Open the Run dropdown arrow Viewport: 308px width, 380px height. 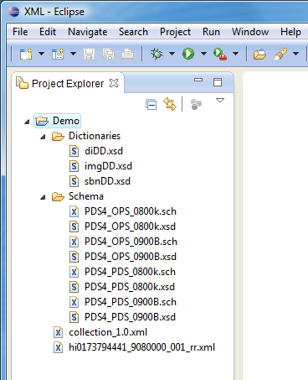(x=203, y=54)
